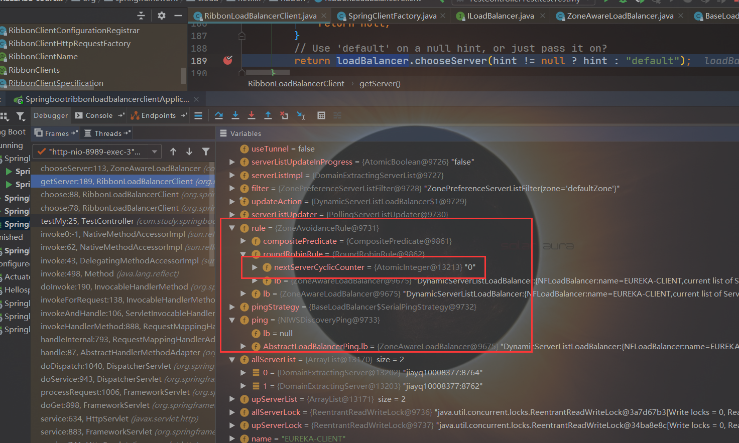Expand the compositePredicate variable node
739x443 pixels.
pos(243,241)
